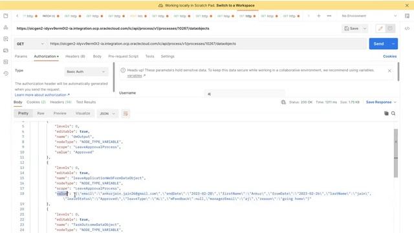Click the Time: 1311 ms text
The image size is (414, 233).
tap(326, 102)
